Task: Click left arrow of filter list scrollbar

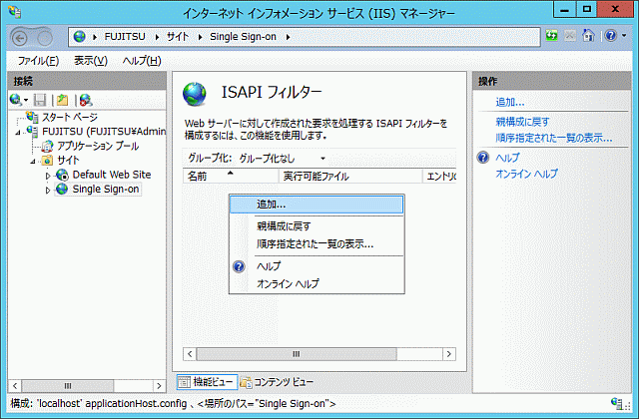Action: [x=190, y=354]
